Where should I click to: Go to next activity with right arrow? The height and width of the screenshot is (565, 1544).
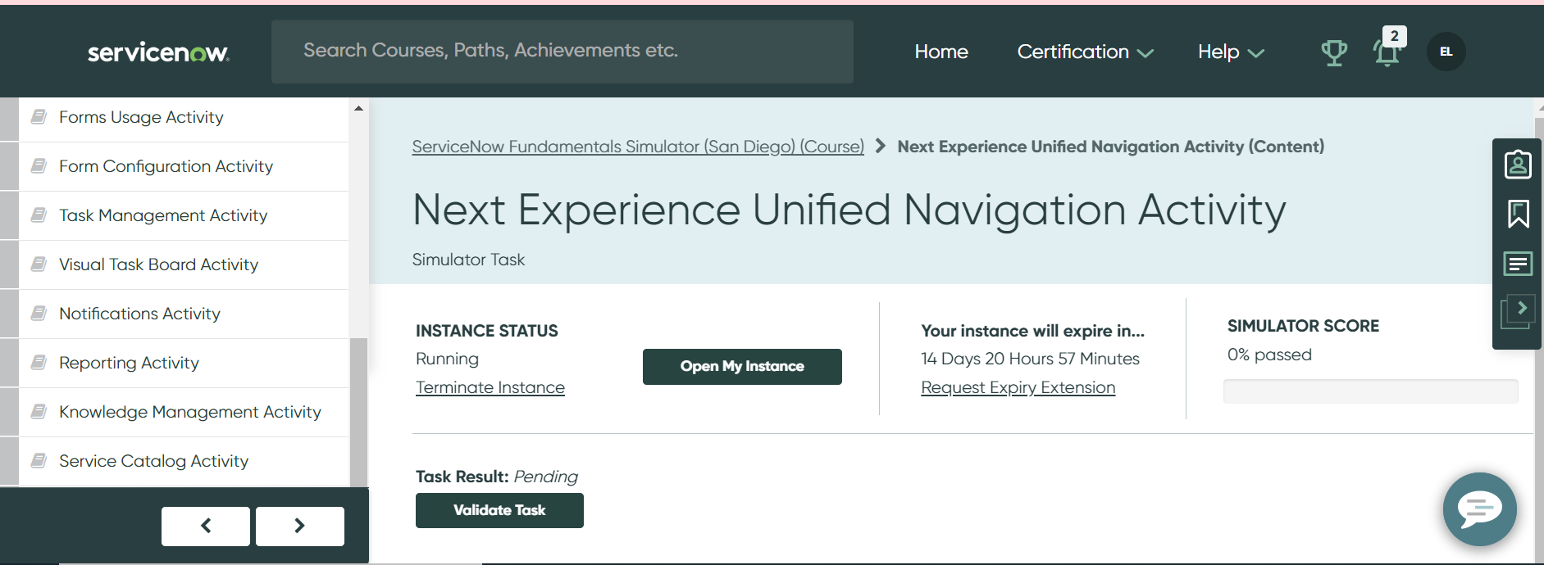pyautogui.click(x=300, y=526)
